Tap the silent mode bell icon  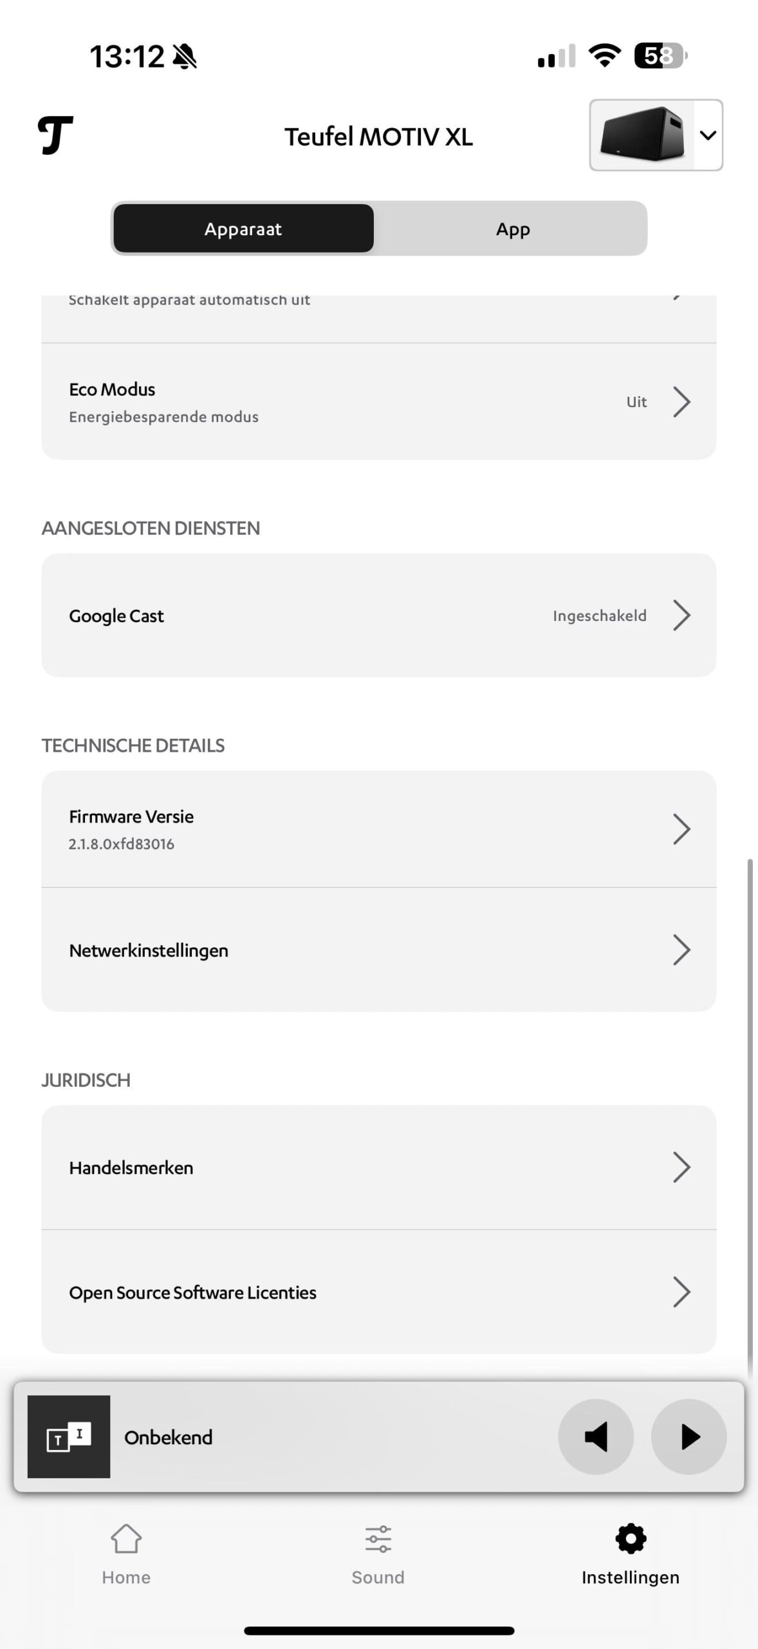(185, 56)
